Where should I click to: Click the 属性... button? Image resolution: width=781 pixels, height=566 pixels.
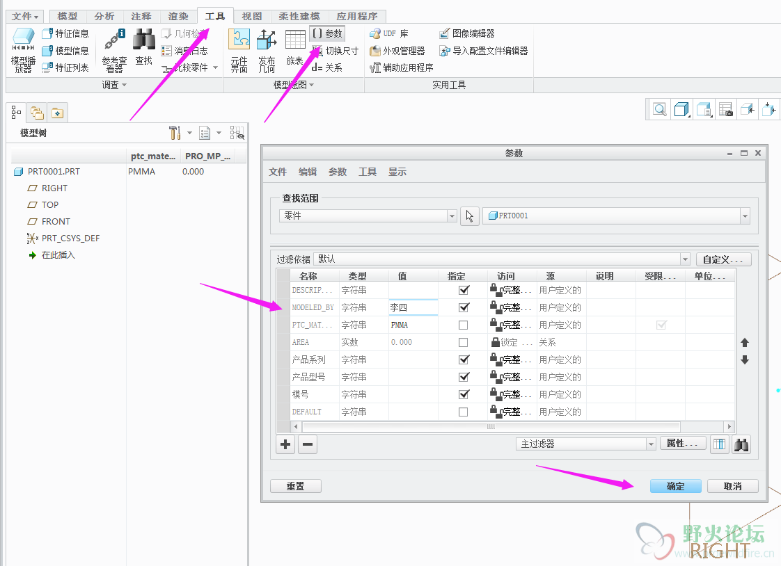coord(682,443)
